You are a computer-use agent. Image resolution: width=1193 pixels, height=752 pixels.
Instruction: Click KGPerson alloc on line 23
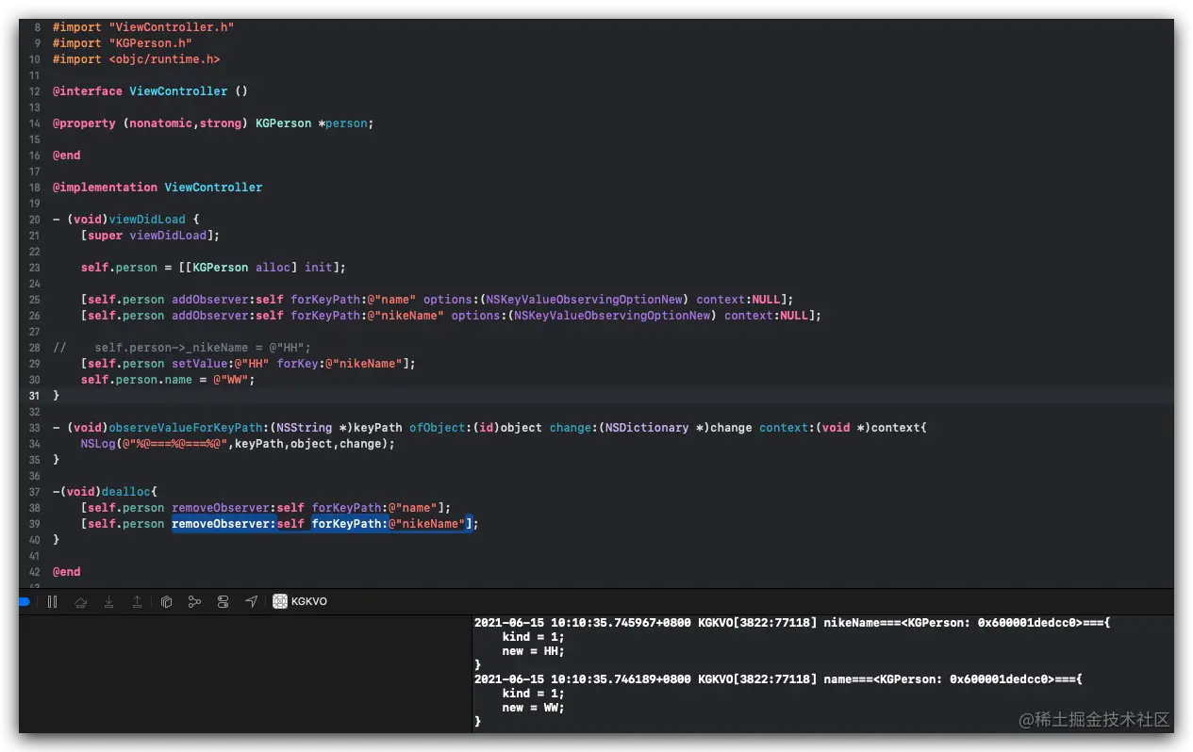[241, 268]
